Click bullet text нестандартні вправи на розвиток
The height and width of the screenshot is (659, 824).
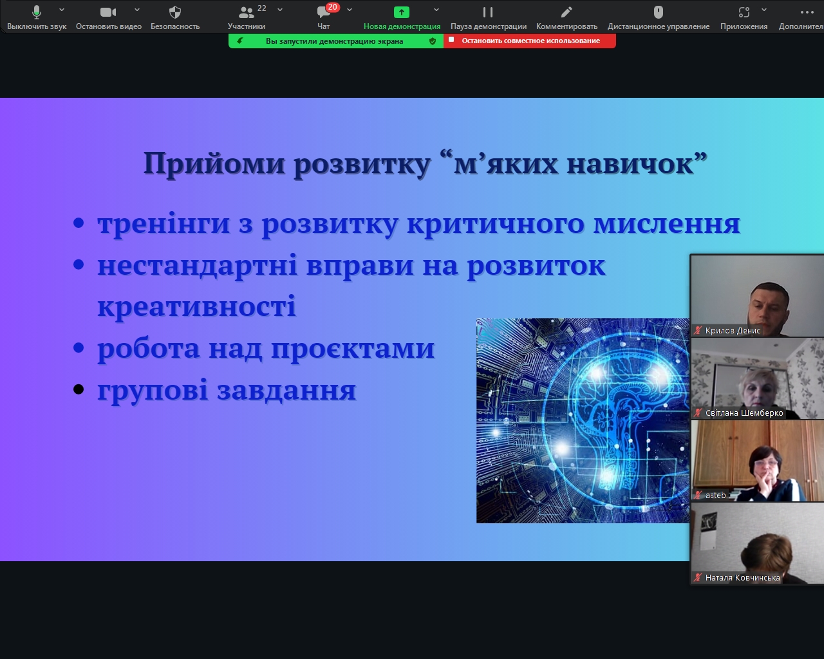[x=351, y=265]
